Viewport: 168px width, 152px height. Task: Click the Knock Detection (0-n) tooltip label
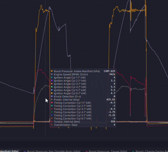click(67, 96)
